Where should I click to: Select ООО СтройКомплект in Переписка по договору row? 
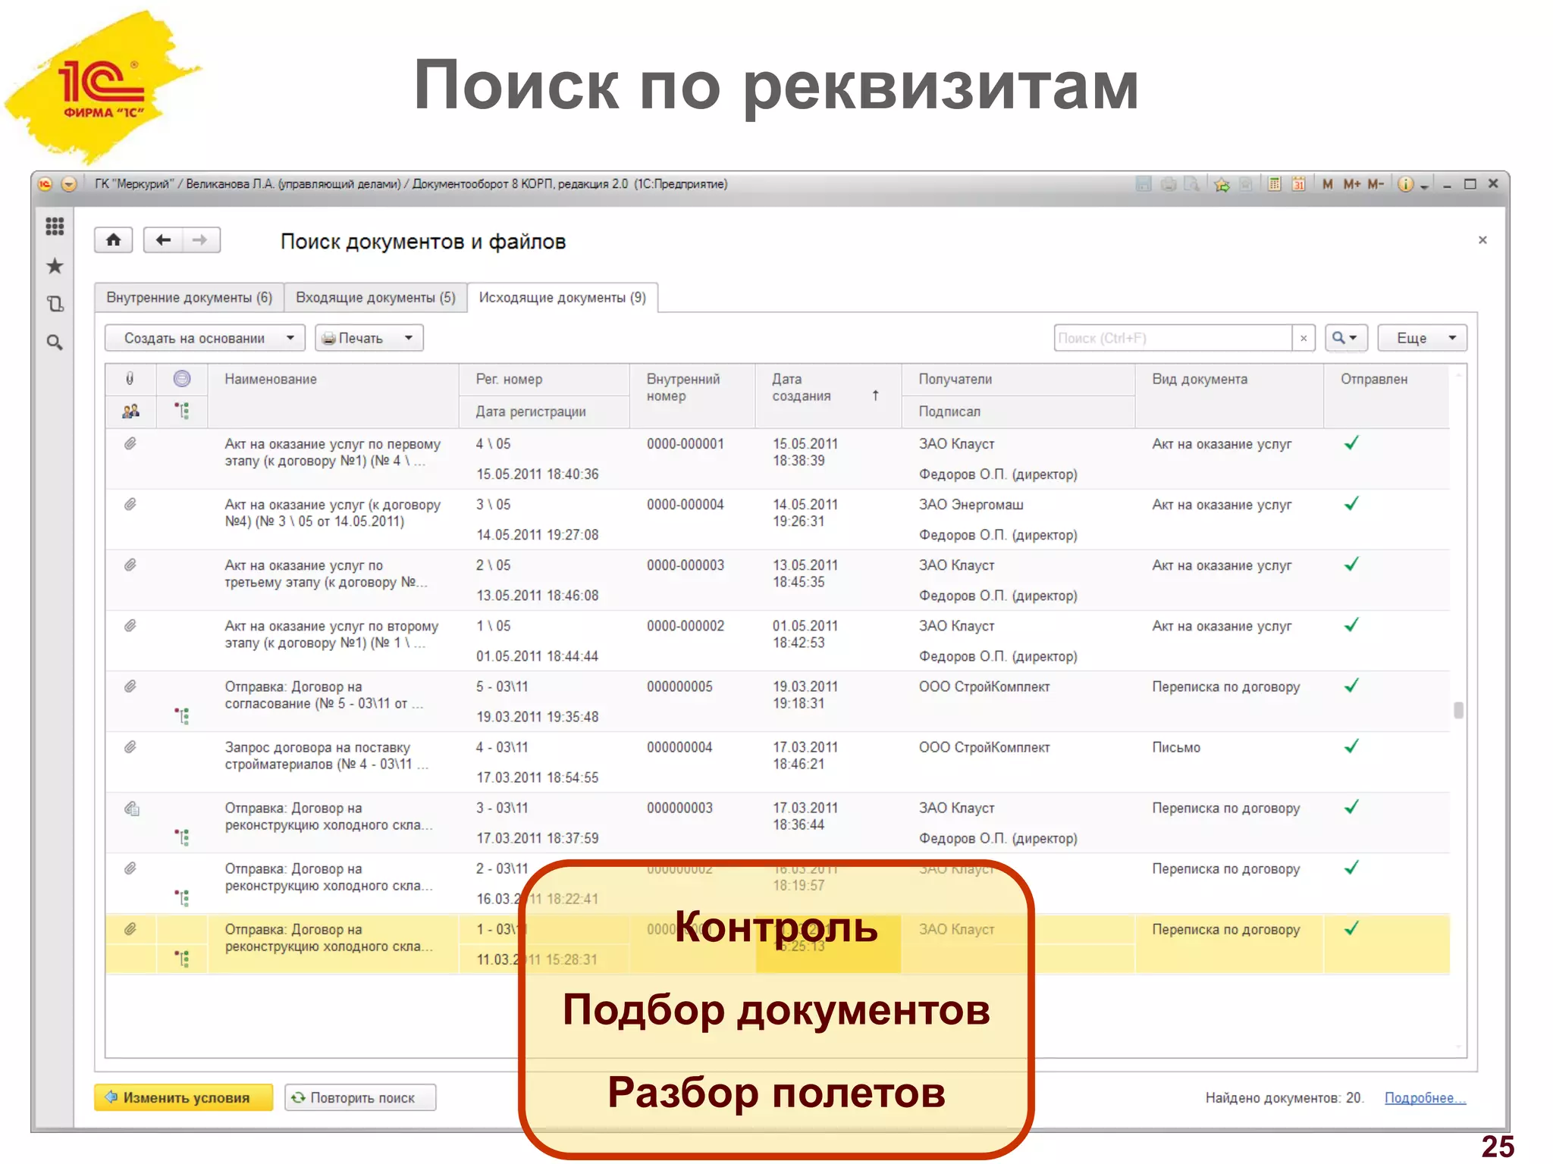tap(984, 687)
